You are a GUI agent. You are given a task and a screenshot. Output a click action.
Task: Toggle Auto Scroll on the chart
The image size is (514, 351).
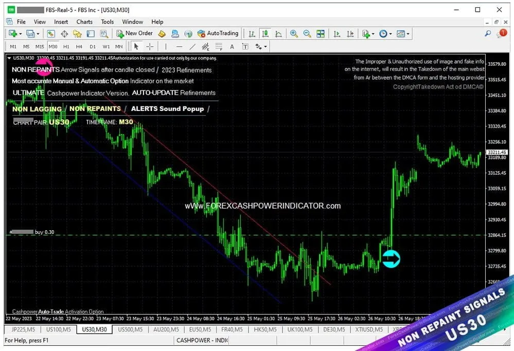[x=337, y=34]
